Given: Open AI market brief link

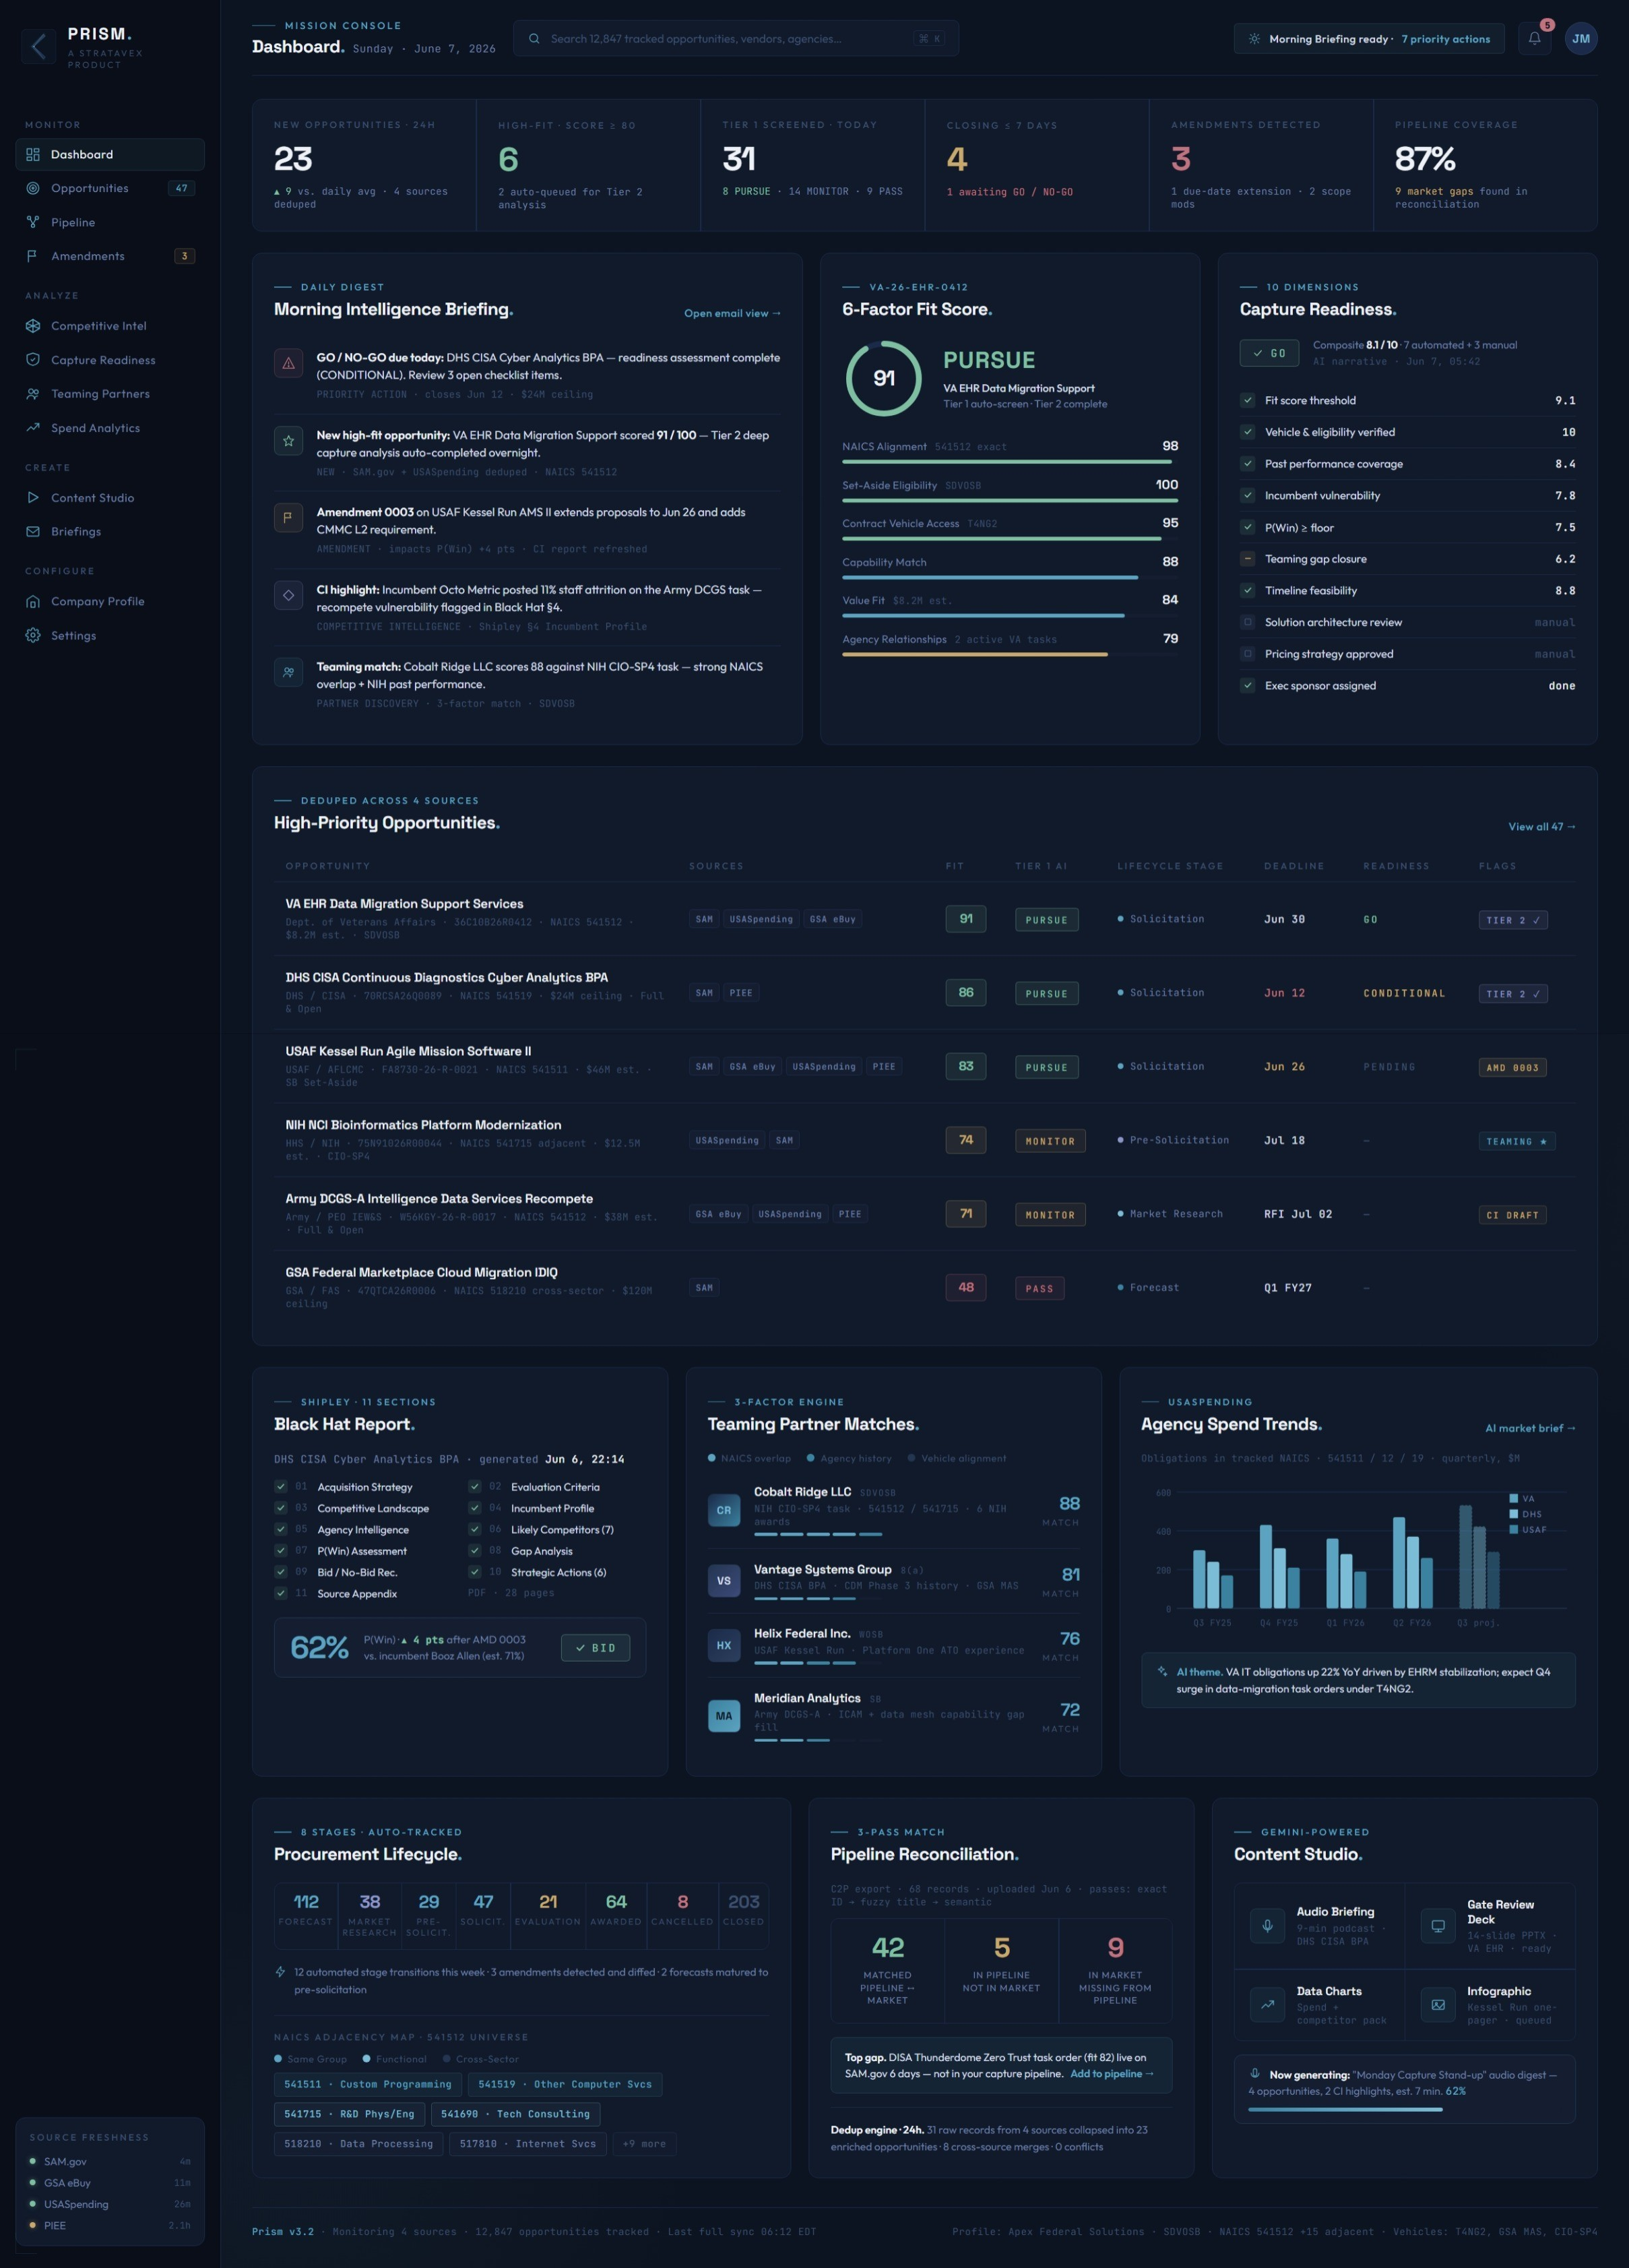Looking at the screenshot, I should coord(1530,1428).
